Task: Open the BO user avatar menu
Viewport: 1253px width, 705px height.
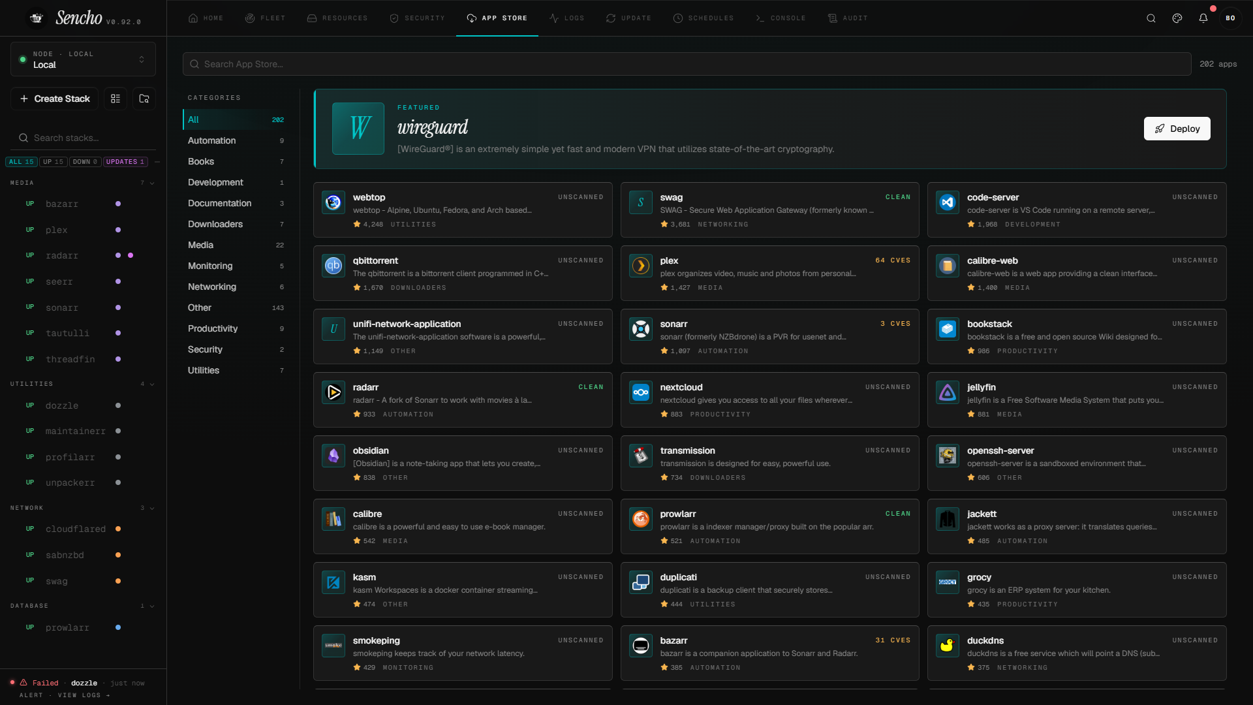Action: point(1230,18)
